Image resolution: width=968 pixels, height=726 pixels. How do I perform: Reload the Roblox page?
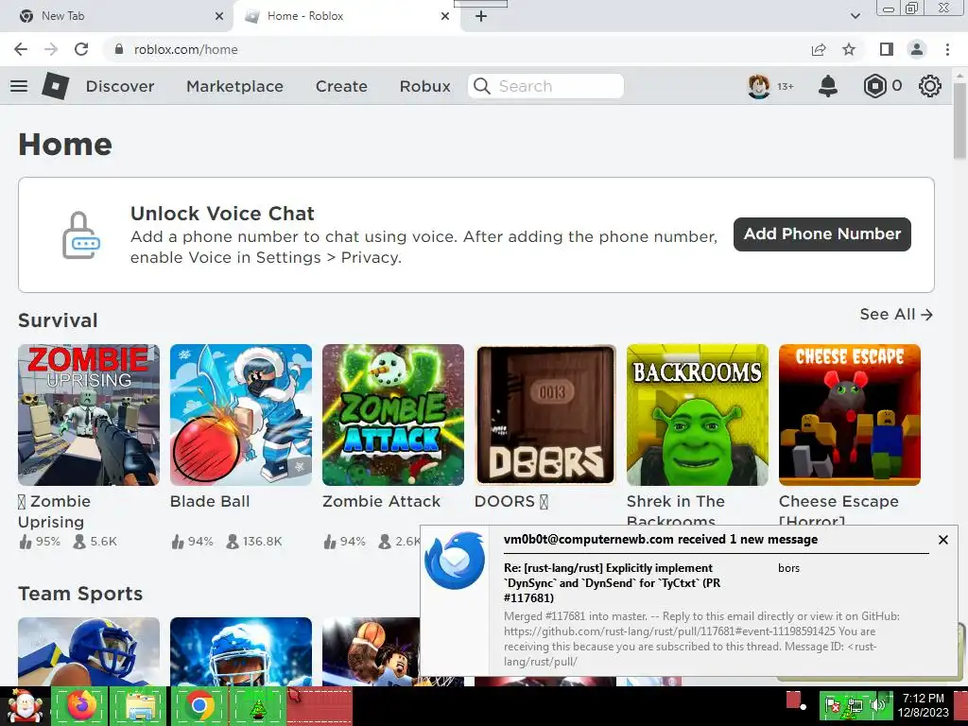point(81,49)
